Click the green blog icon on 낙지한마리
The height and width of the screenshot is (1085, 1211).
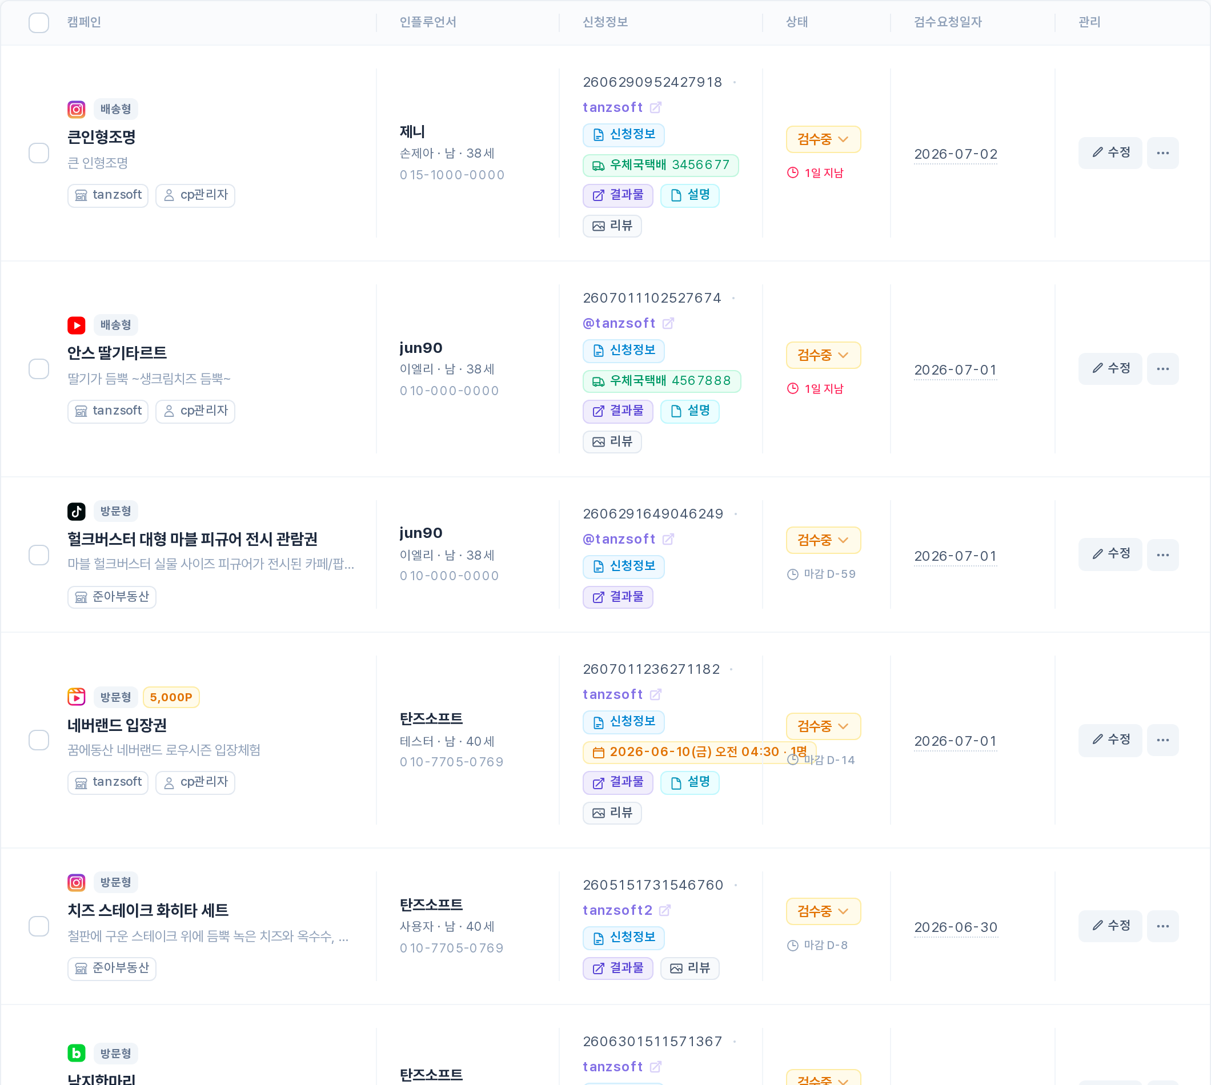(77, 1054)
